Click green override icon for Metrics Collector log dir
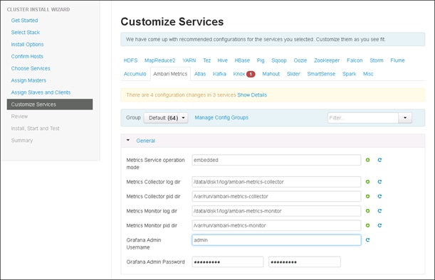The width and height of the screenshot is (435, 280). pos(367,182)
